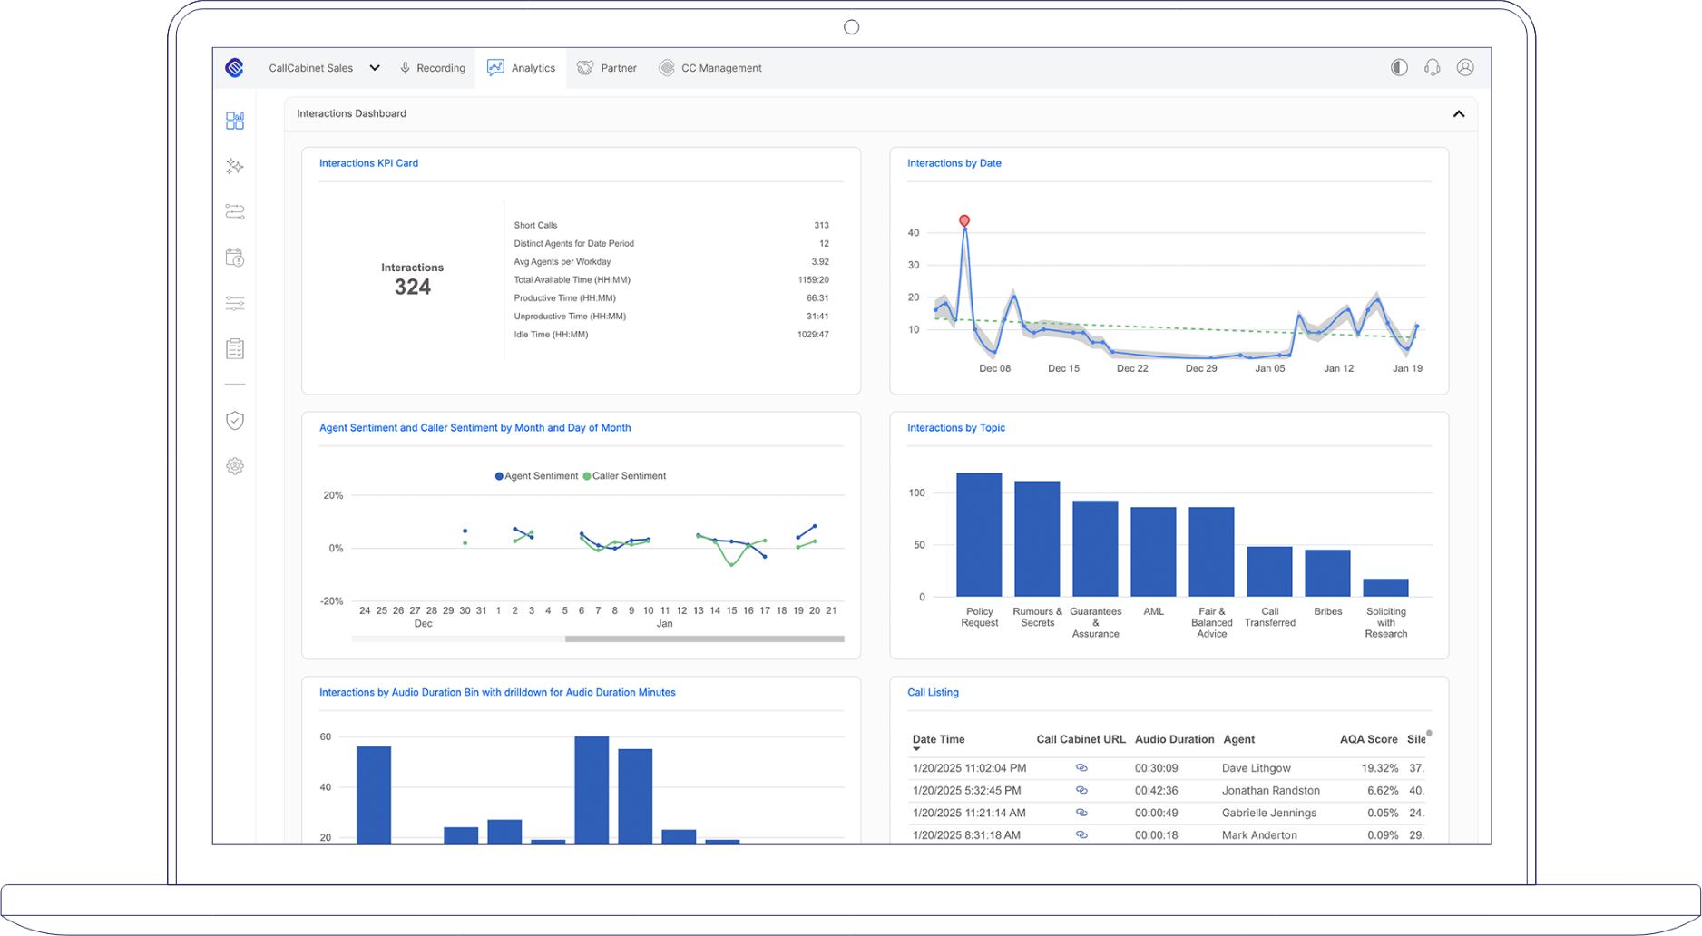
Task: Open the filters sliders icon in the sidebar
Action: [234, 303]
